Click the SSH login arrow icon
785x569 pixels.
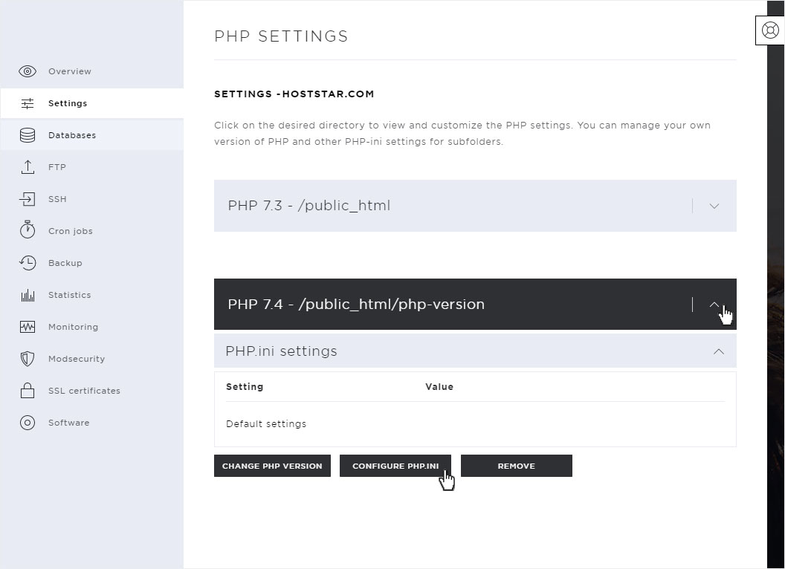pyautogui.click(x=28, y=199)
